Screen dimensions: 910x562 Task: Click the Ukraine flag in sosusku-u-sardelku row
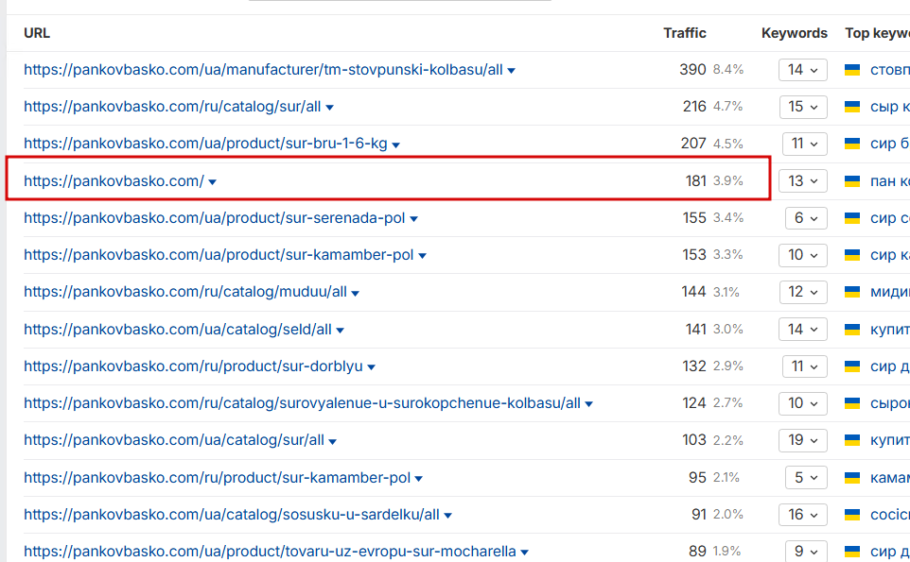point(852,515)
